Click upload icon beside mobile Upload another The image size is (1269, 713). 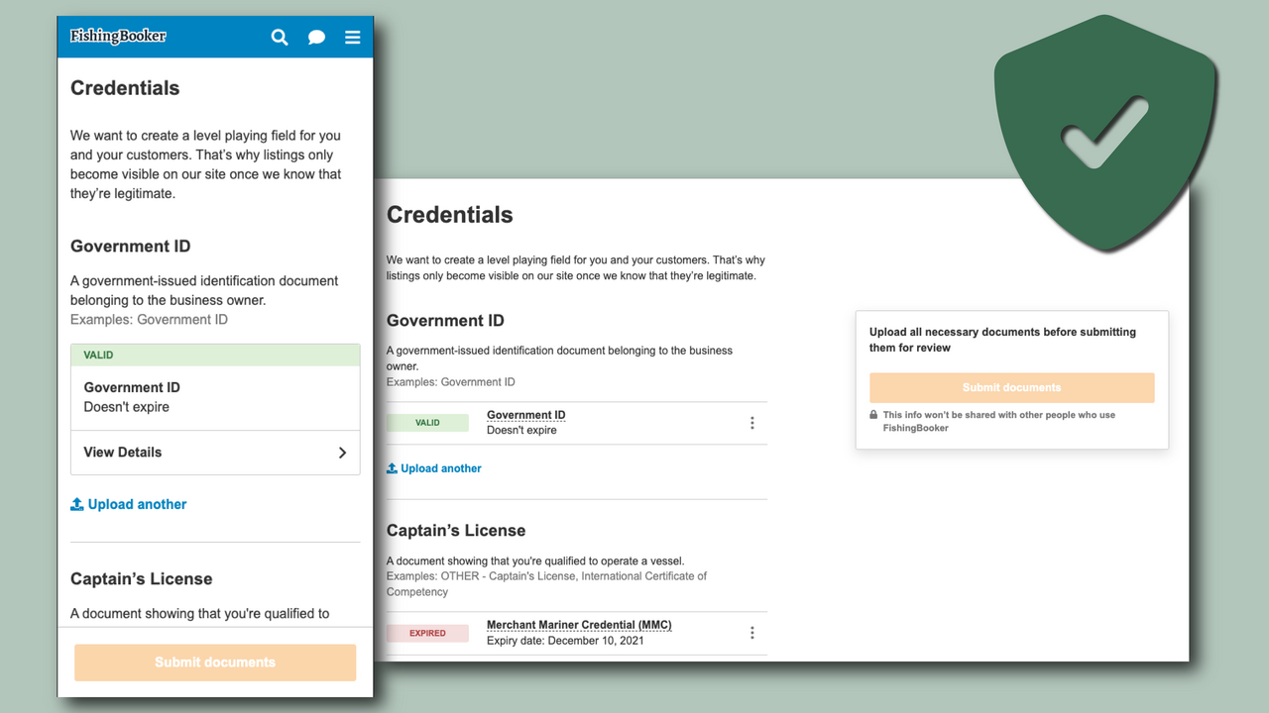tap(77, 504)
